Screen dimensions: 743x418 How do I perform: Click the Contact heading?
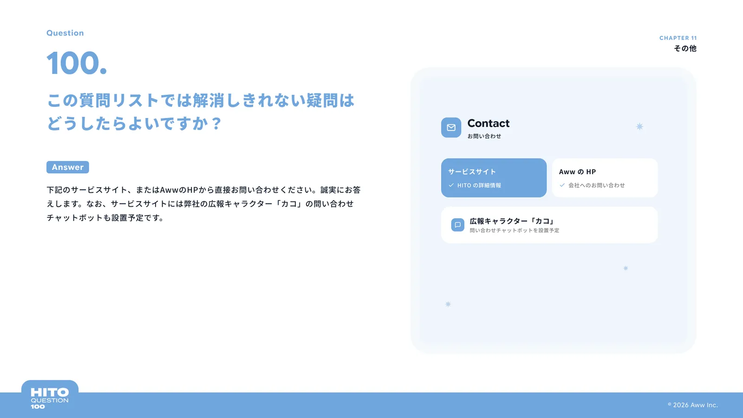(489, 124)
